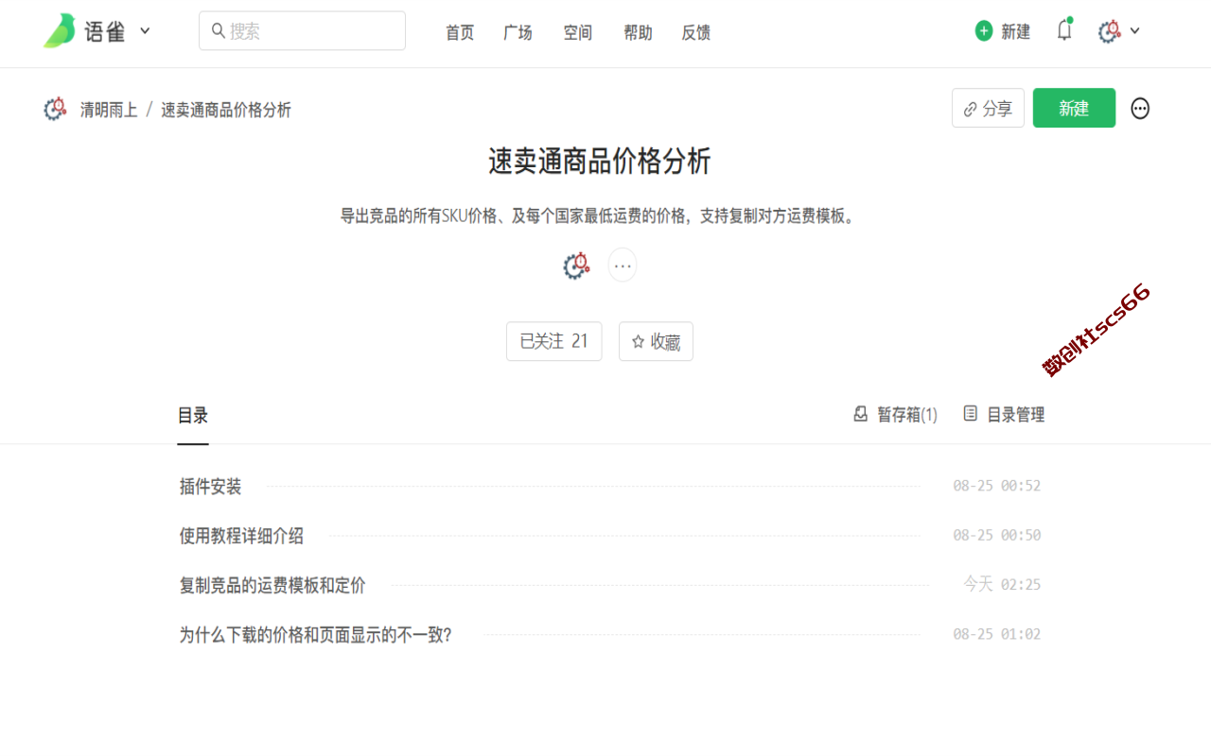Open the 广场 nav item

(x=518, y=33)
